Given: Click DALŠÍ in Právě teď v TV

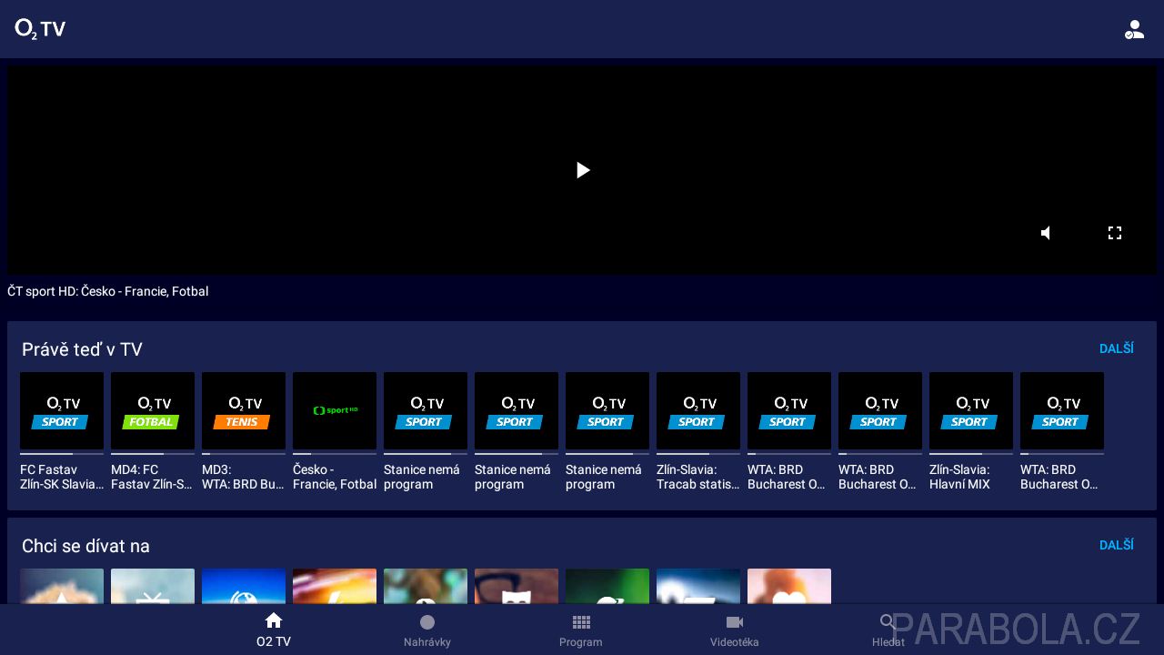Looking at the screenshot, I should pos(1117,348).
